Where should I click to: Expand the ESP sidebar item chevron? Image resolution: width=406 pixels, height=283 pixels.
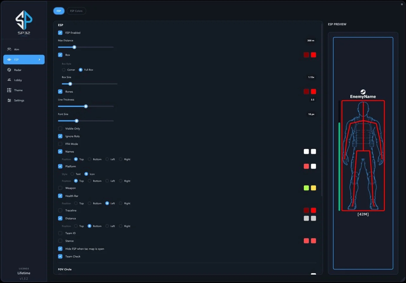pyautogui.click(x=39, y=60)
